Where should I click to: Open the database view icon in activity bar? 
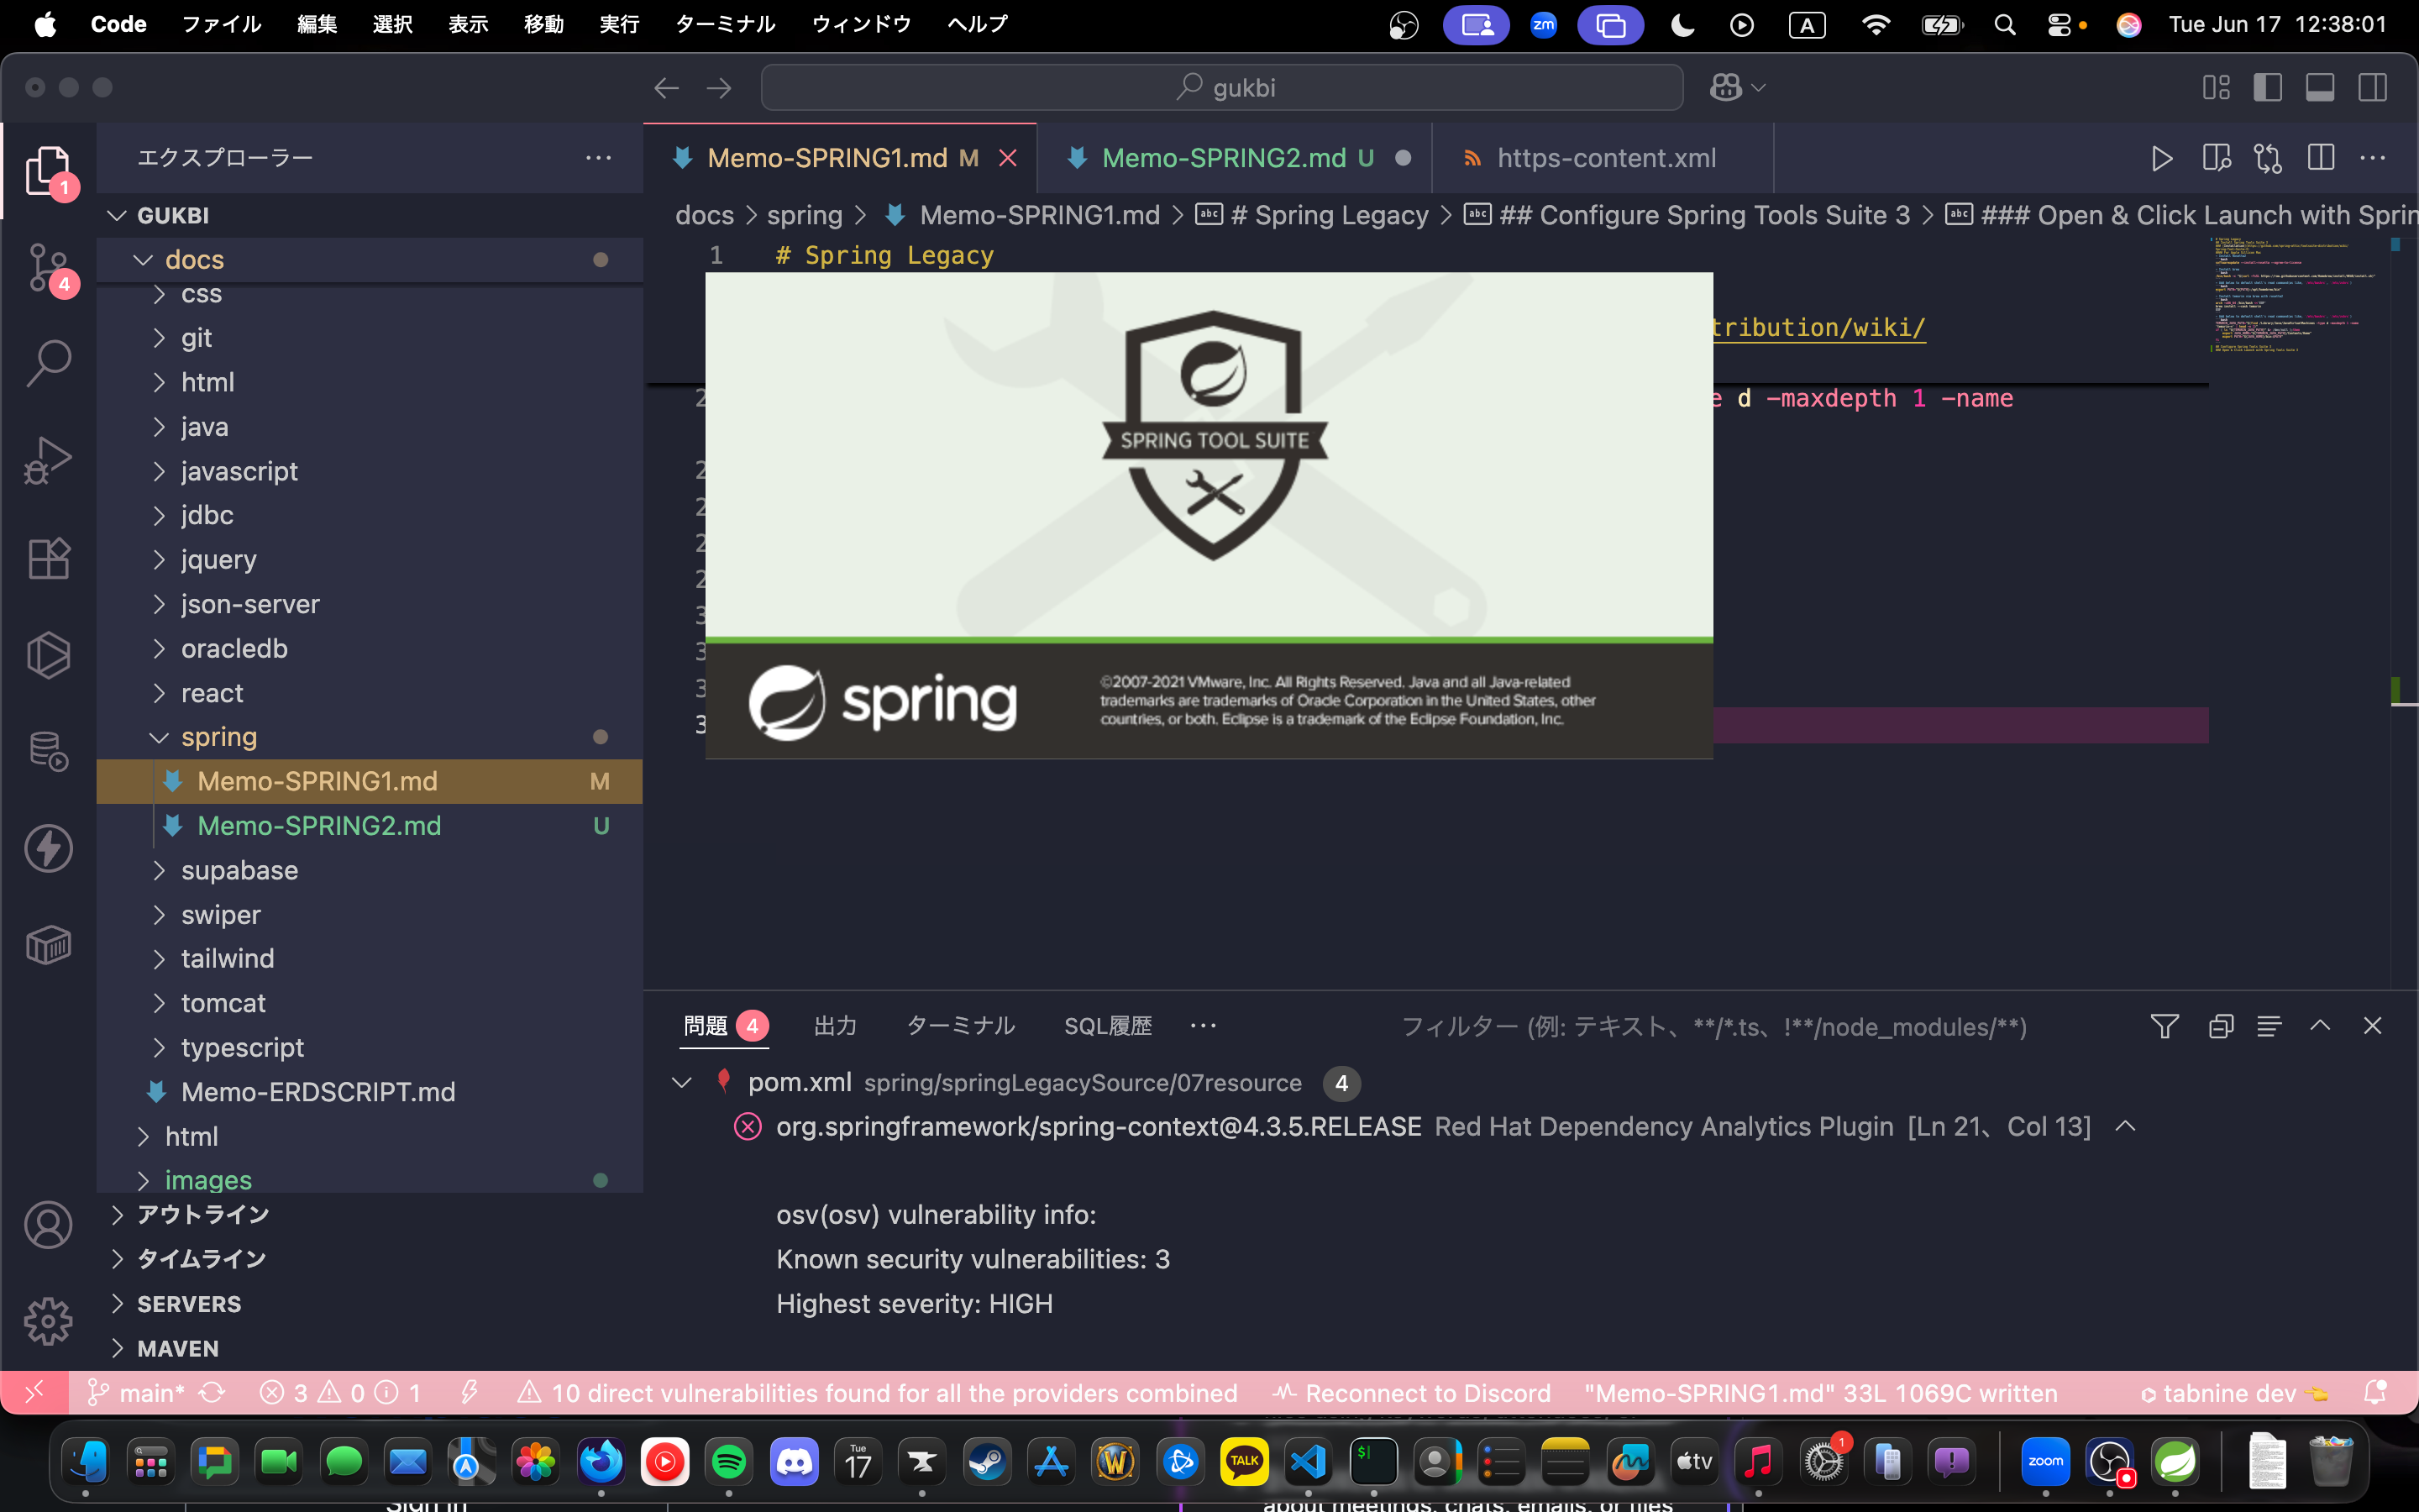pos(48,751)
